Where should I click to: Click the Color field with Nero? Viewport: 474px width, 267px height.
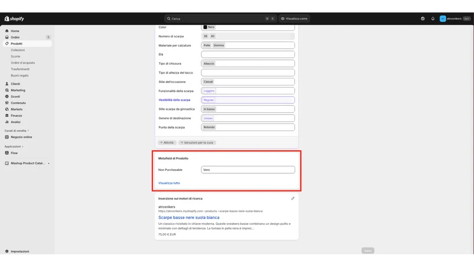tap(248, 27)
